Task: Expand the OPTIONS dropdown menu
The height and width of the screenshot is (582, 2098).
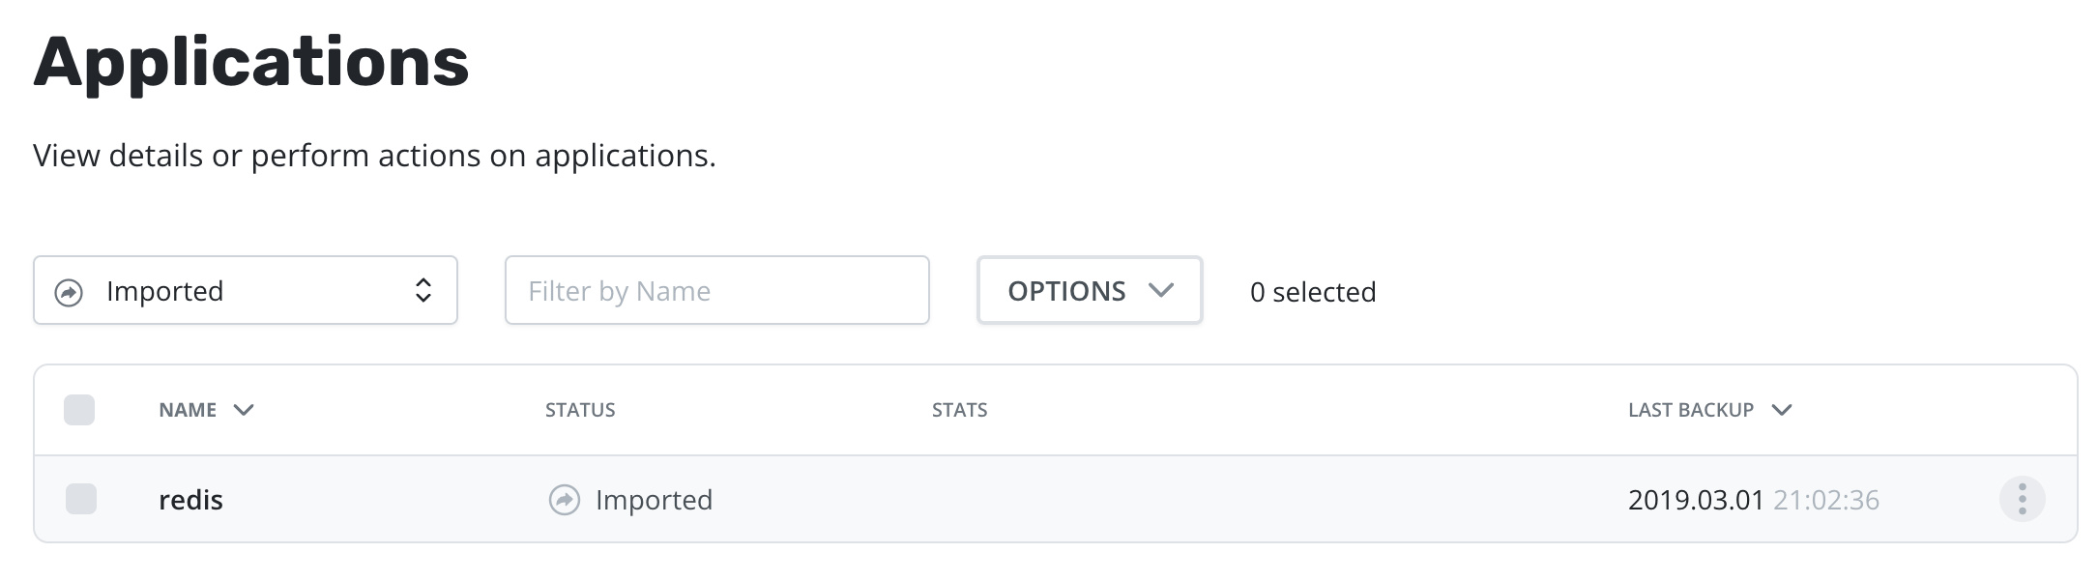Action: (1090, 290)
